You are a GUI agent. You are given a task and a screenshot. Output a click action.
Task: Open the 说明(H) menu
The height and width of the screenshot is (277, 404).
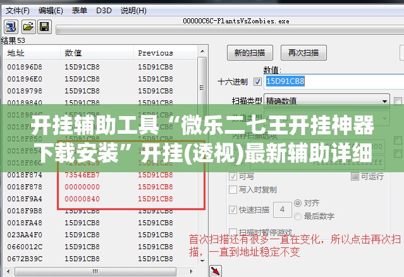tap(133, 11)
